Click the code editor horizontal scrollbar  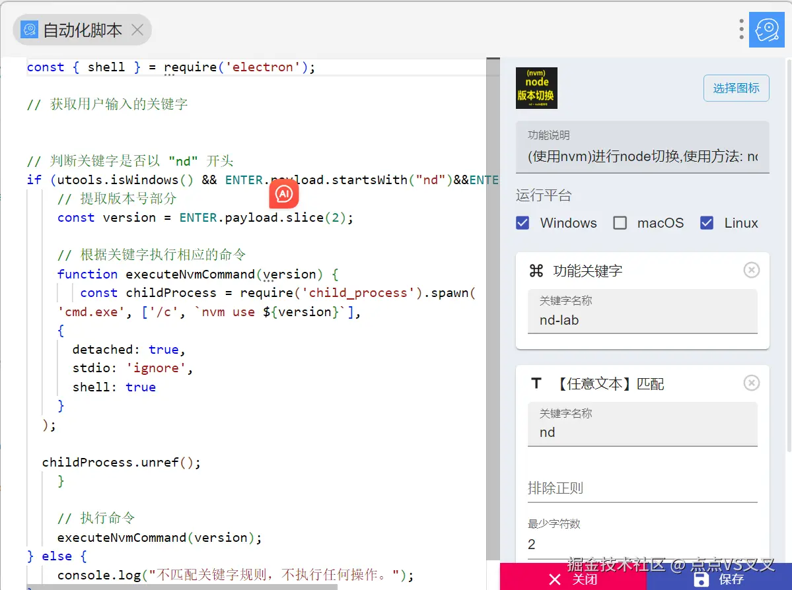[x=182, y=587]
